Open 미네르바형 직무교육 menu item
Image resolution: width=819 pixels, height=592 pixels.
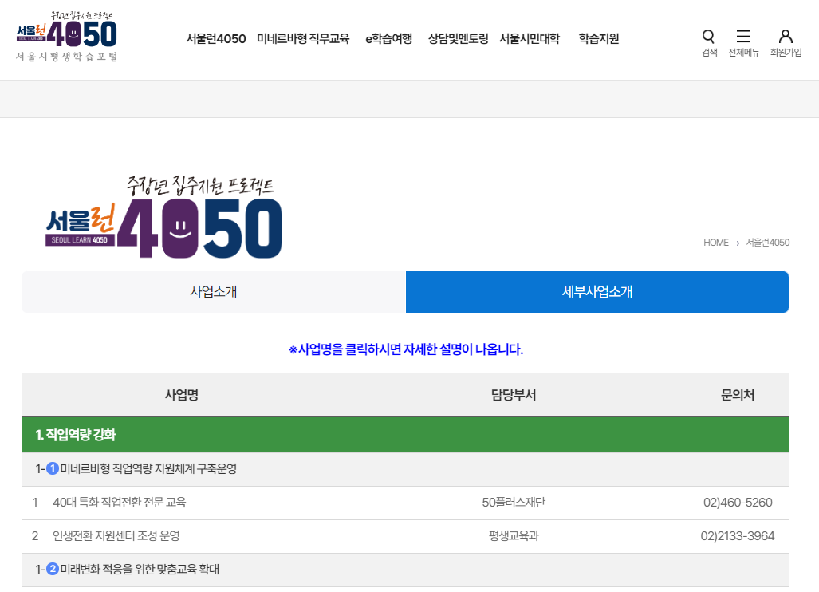[x=303, y=38]
